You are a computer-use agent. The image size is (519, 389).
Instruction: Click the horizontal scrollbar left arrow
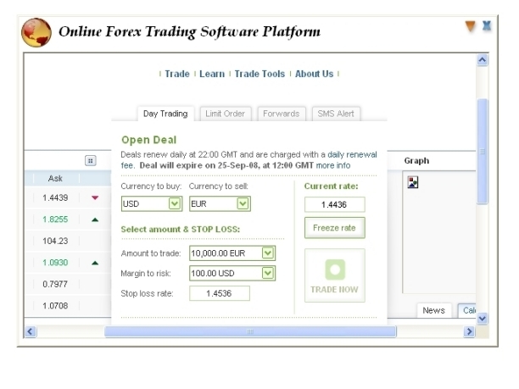coord(31,331)
